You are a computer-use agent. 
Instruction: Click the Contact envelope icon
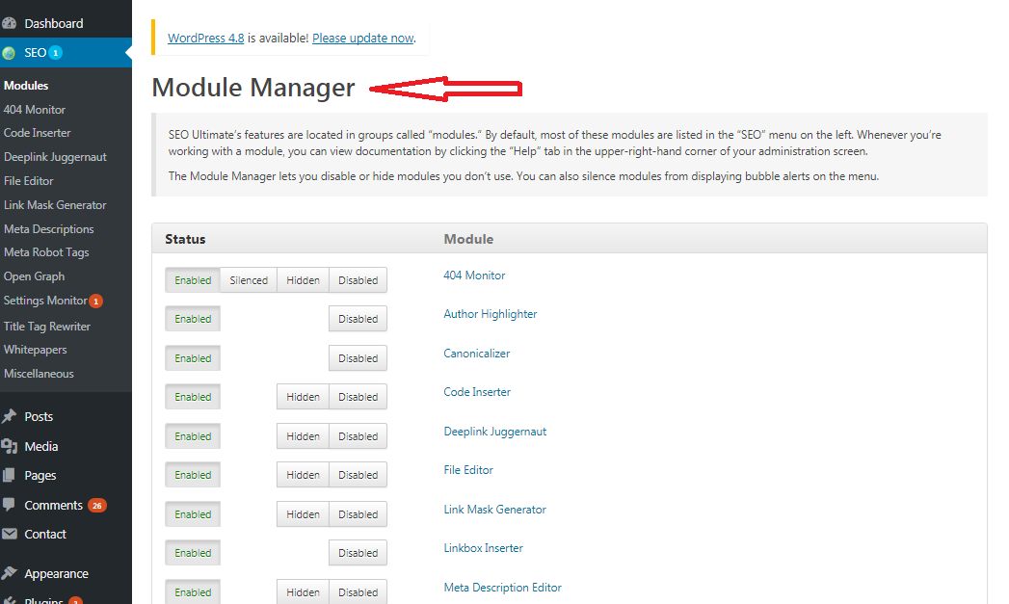tap(9, 534)
